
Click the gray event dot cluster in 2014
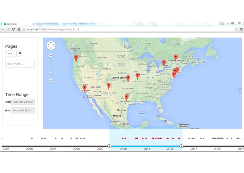tap(218, 138)
